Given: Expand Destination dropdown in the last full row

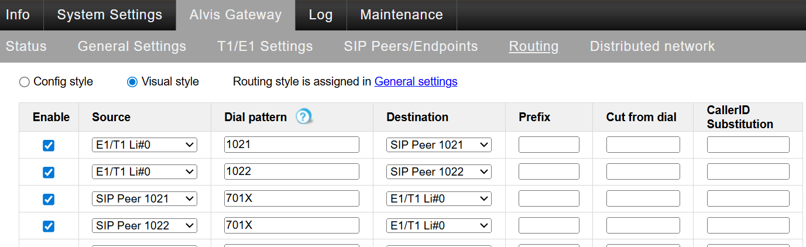Looking at the screenshot, I should 438,225.
